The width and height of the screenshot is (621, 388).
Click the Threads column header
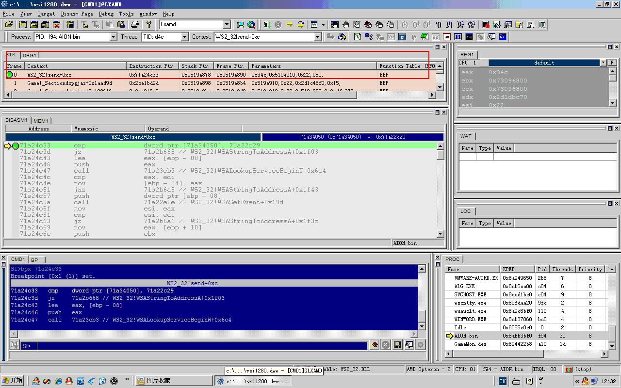[562, 269]
